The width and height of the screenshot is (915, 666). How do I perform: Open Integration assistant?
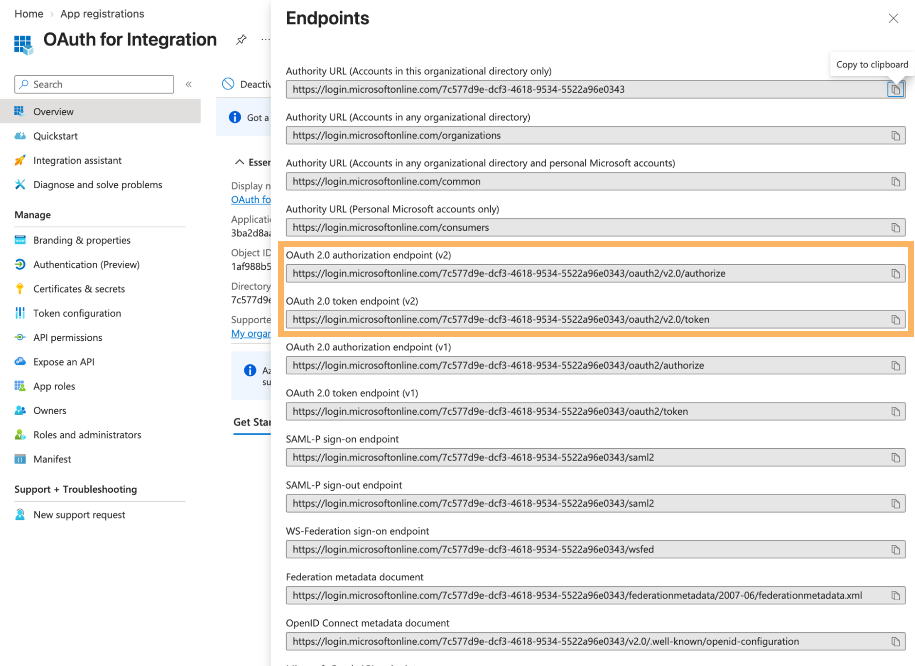coord(77,160)
